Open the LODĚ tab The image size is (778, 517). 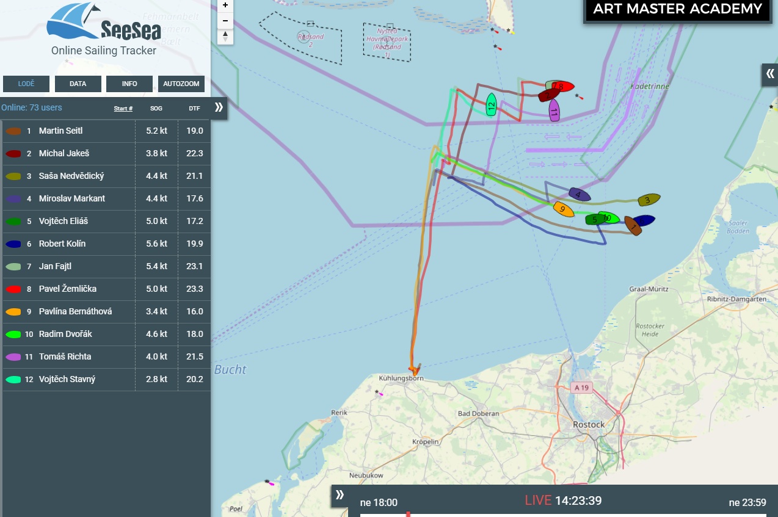pos(26,84)
